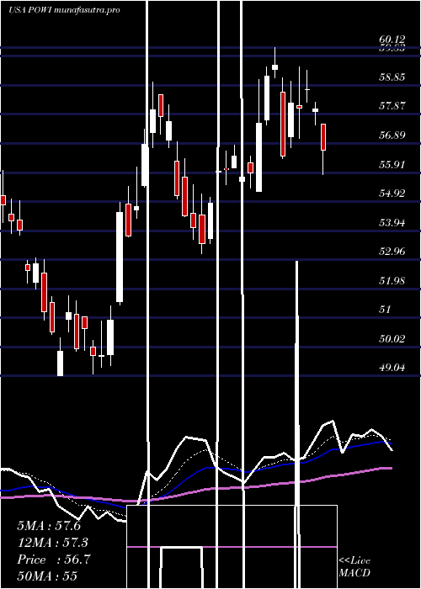This screenshot has height=589, width=421.
Task: Click the 51.98 price level label
Action: click(x=392, y=280)
